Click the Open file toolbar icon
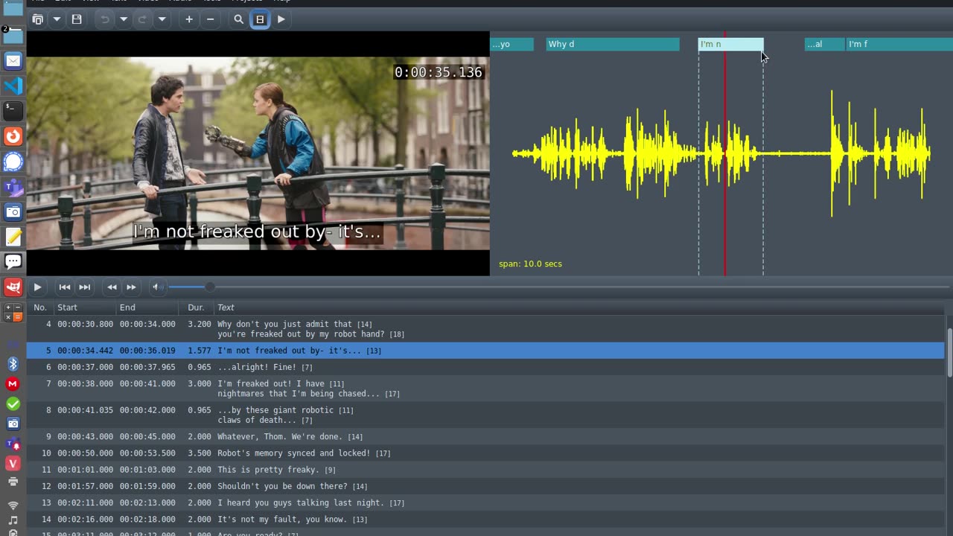This screenshot has width=953, height=536. [37, 19]
